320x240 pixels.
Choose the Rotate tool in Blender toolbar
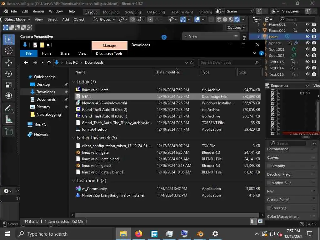coord(8,74)
